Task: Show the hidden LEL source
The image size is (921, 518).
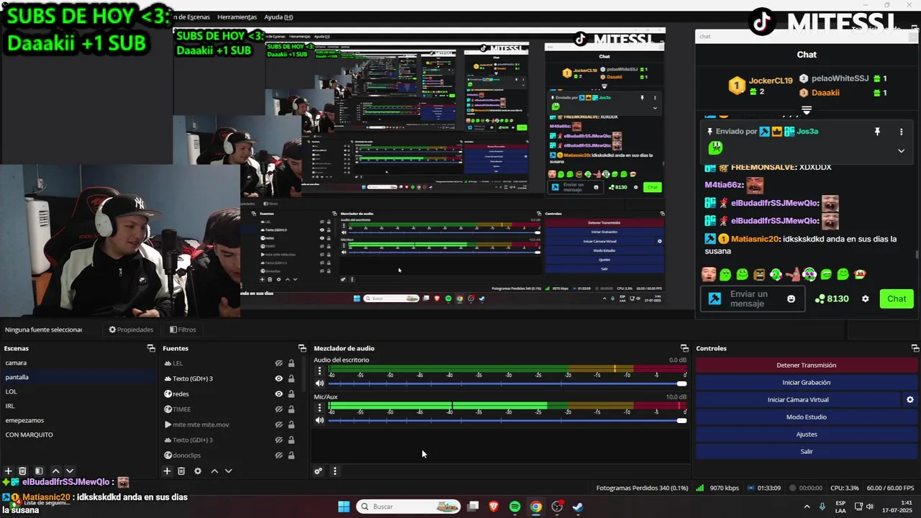Action: point(279,363)
